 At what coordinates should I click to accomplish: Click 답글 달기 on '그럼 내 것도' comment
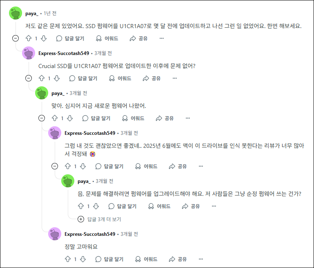point(109,166)
